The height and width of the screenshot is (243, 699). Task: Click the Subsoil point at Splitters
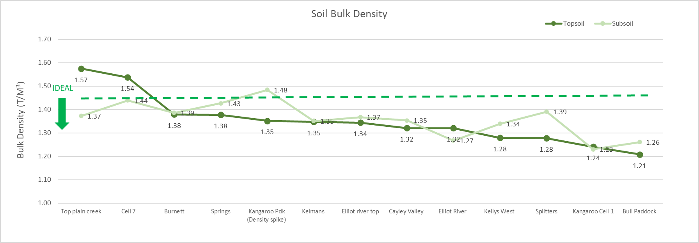pos(546,112)
